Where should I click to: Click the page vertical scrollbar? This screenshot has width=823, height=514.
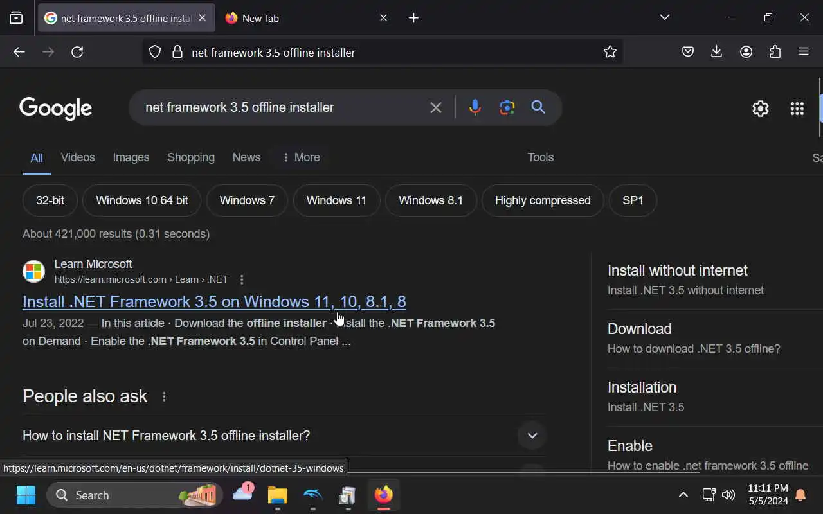[820, 107]
